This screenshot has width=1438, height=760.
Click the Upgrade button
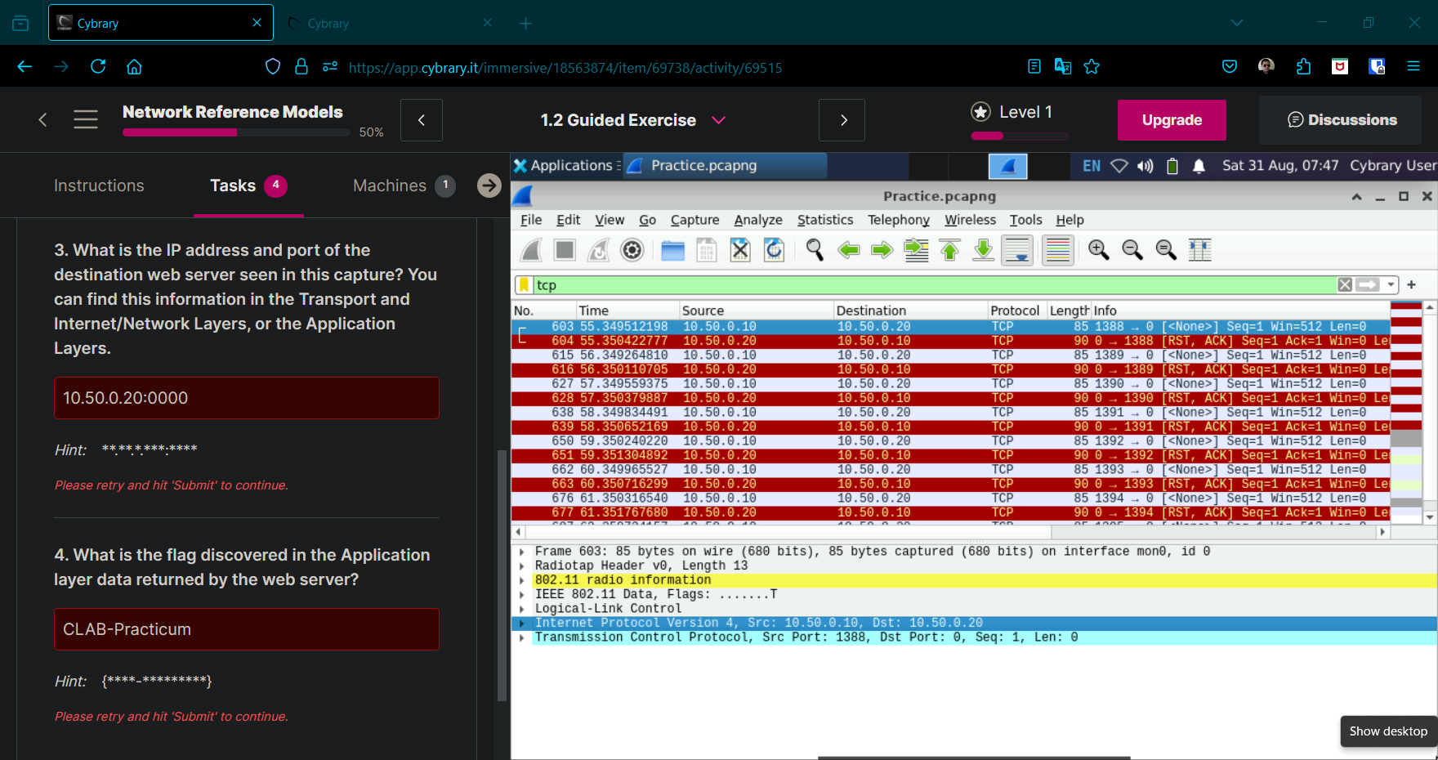[x=1171, y=120]
